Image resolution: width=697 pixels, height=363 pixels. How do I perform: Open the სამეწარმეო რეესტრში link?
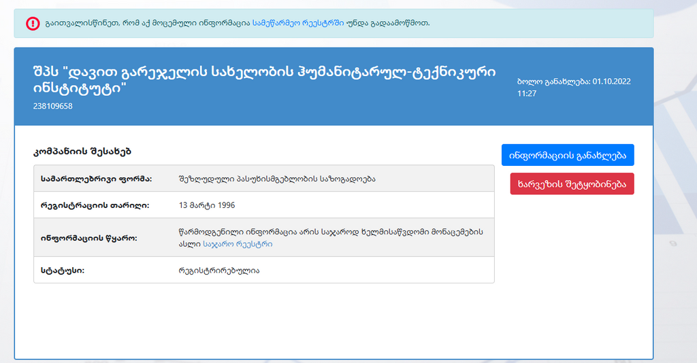click(x=298, y=23)
